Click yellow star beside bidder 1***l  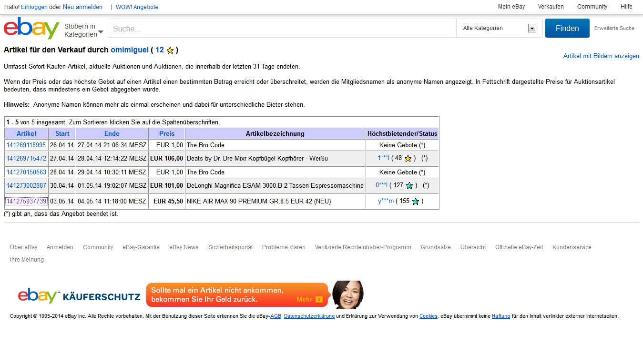pyautogui.click(x=408, y=158)
